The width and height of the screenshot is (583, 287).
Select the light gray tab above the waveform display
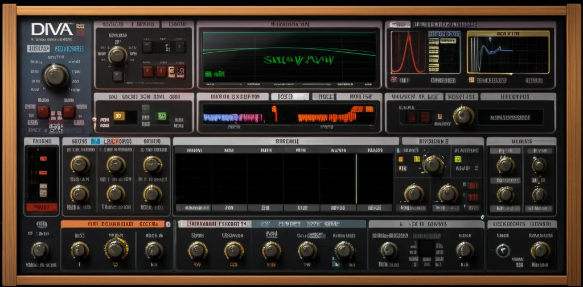[x=290, y=97]
